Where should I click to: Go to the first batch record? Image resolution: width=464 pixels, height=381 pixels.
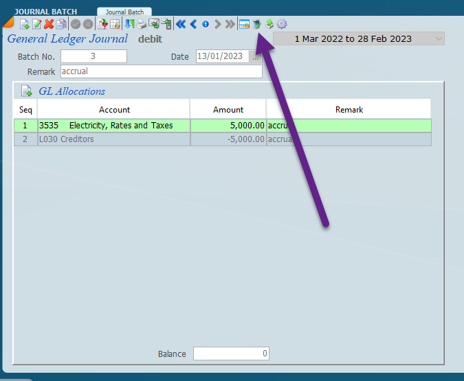coord(181,24)
